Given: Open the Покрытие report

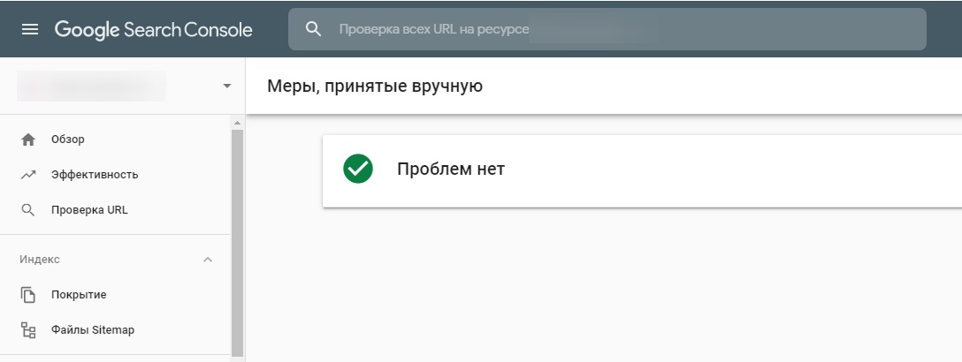Looking at the screenshot, I should pyautogui.click(x=79, y=295).
